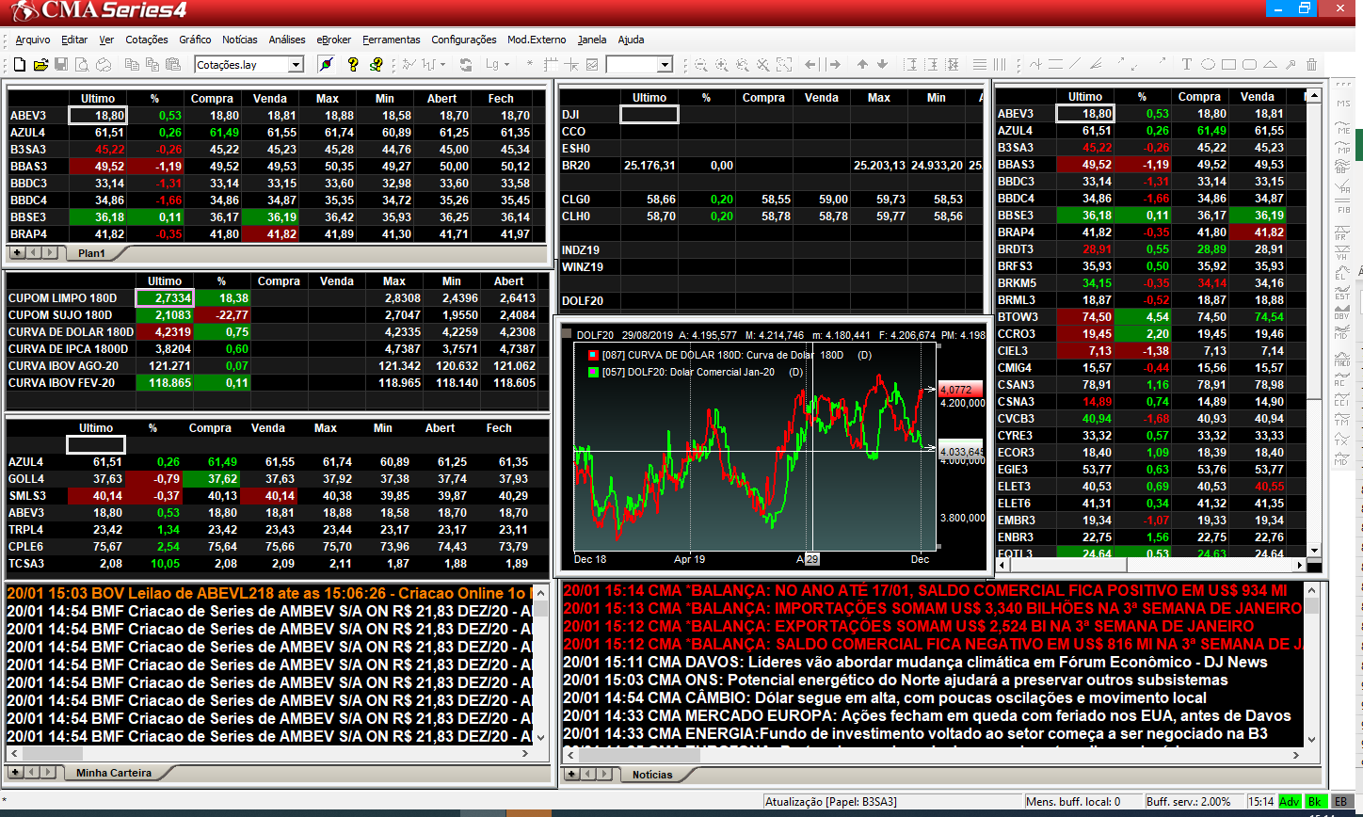Select CURVA IBOV FEV-20 row label
Image resolution: width=1363 pixels, height=817 pixels.
61,383
